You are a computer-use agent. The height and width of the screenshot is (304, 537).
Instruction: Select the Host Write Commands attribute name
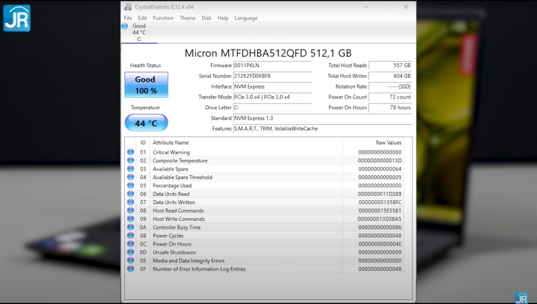pos(179,219)
